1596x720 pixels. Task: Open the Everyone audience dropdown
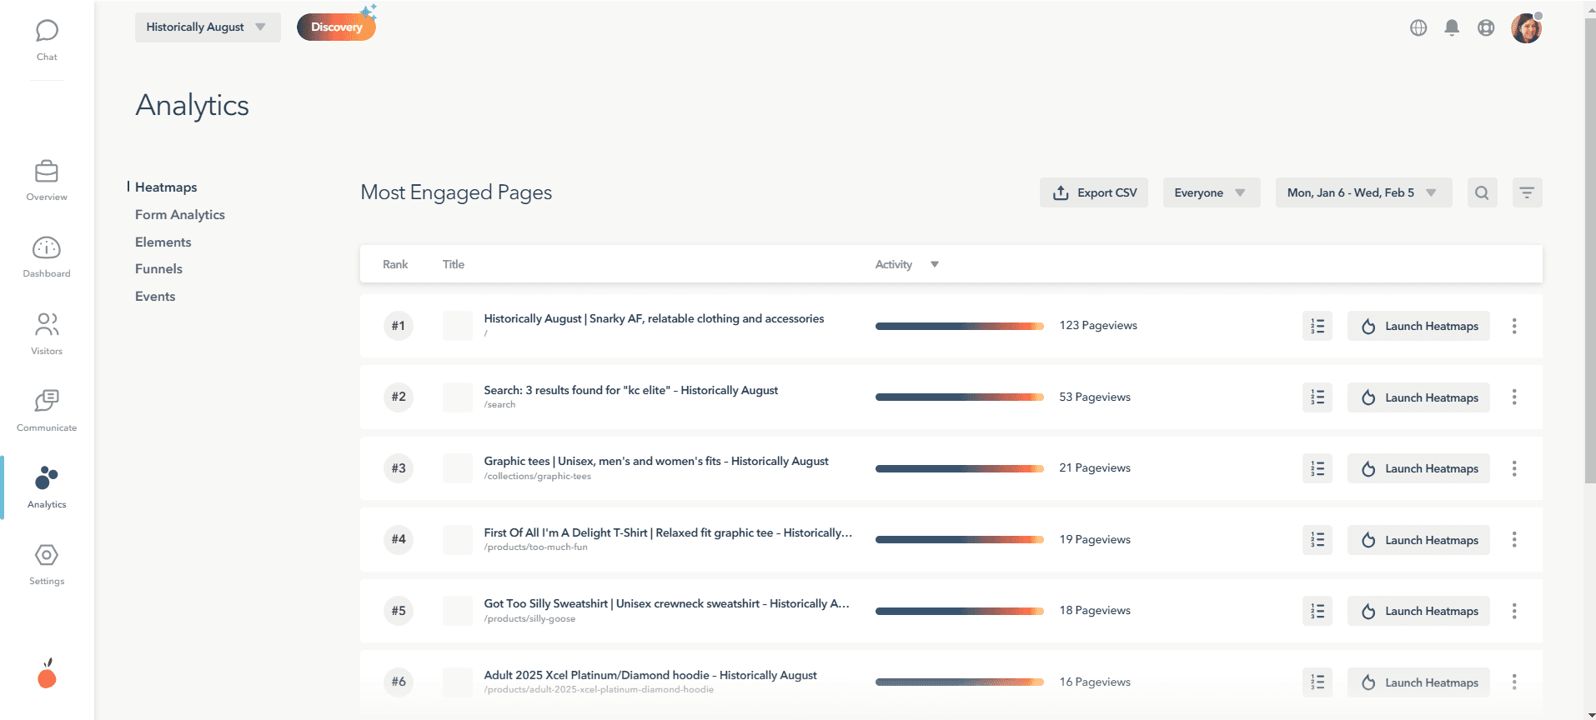click(x=1212, y=192)
